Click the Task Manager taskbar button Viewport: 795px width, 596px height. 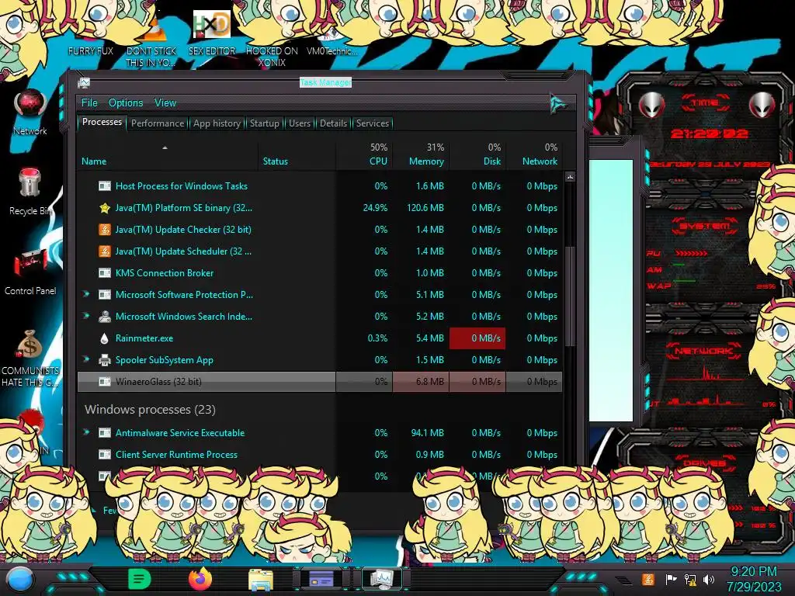pyautogui.click(x=382, y=578)
